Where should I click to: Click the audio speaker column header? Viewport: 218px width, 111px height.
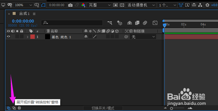(x=13, y=31)
